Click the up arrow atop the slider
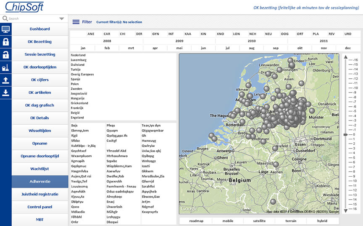 tap(346, 57)
